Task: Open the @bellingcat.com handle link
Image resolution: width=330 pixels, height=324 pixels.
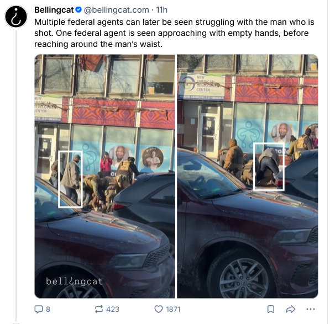Action: click(x=117, y=10)
